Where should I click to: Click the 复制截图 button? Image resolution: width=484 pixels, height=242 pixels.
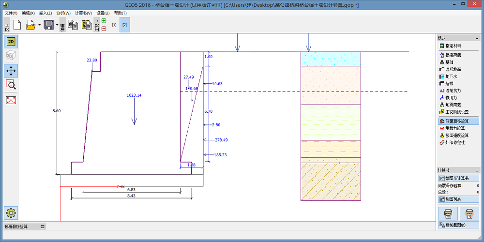coord(458,225)
